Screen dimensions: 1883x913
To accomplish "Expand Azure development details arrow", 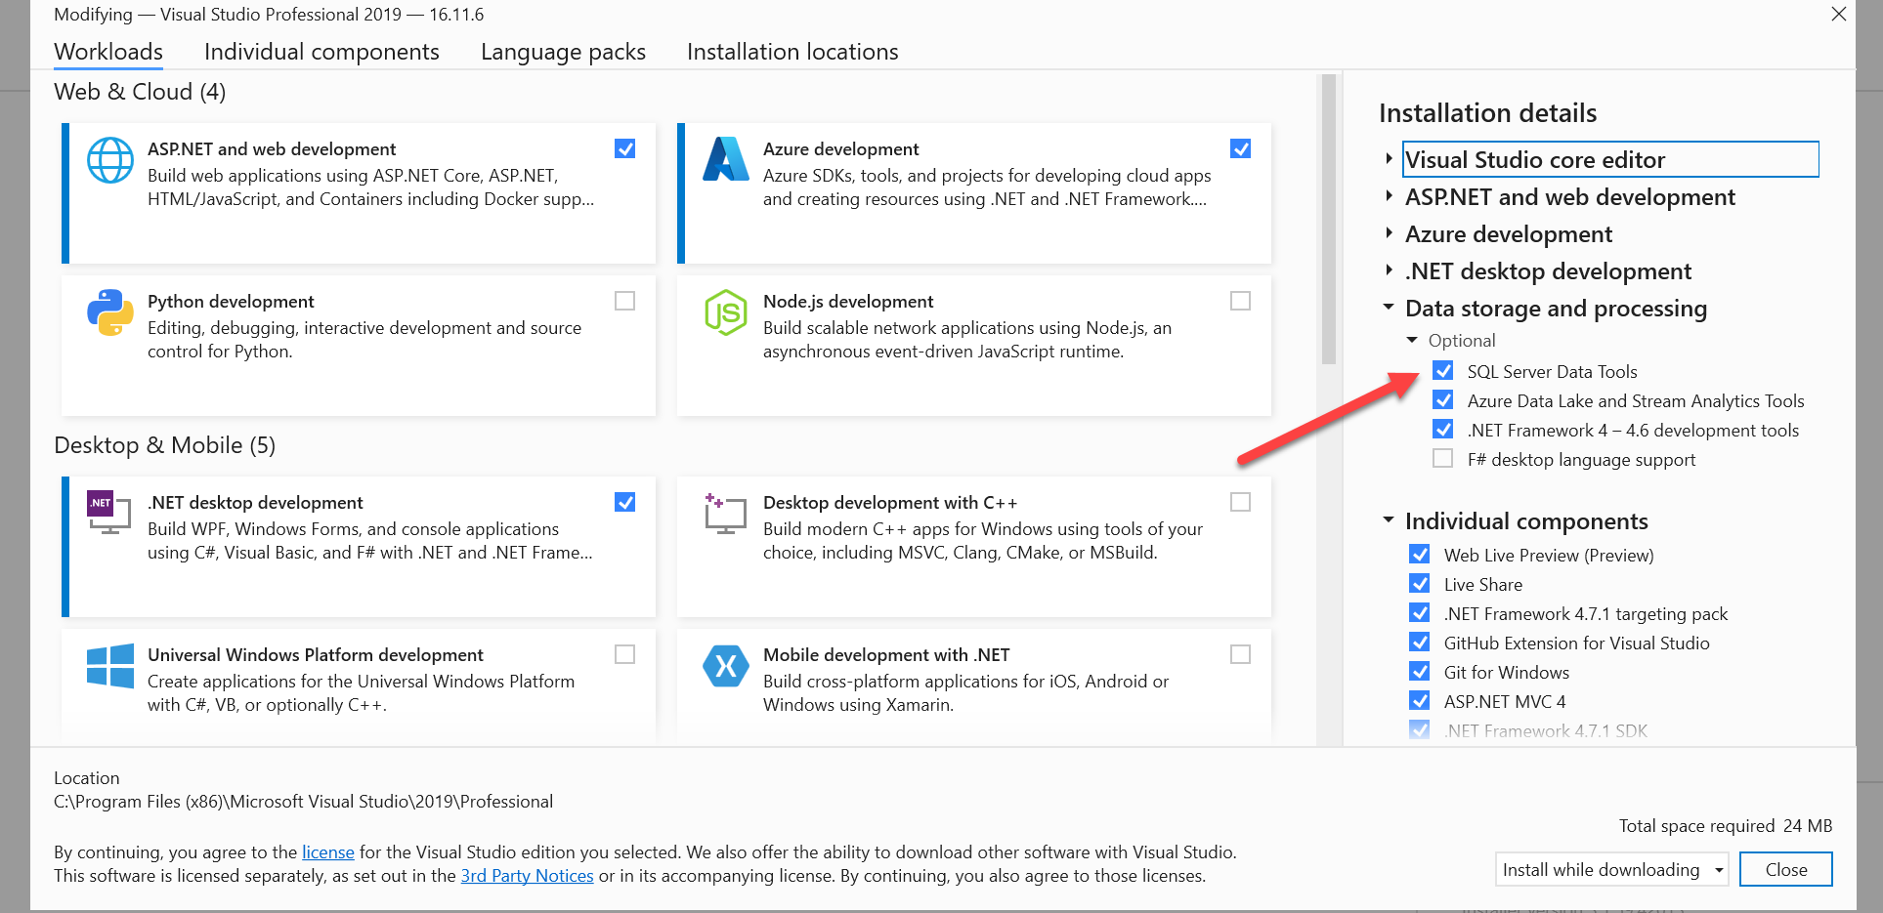I will point(1389,232).
